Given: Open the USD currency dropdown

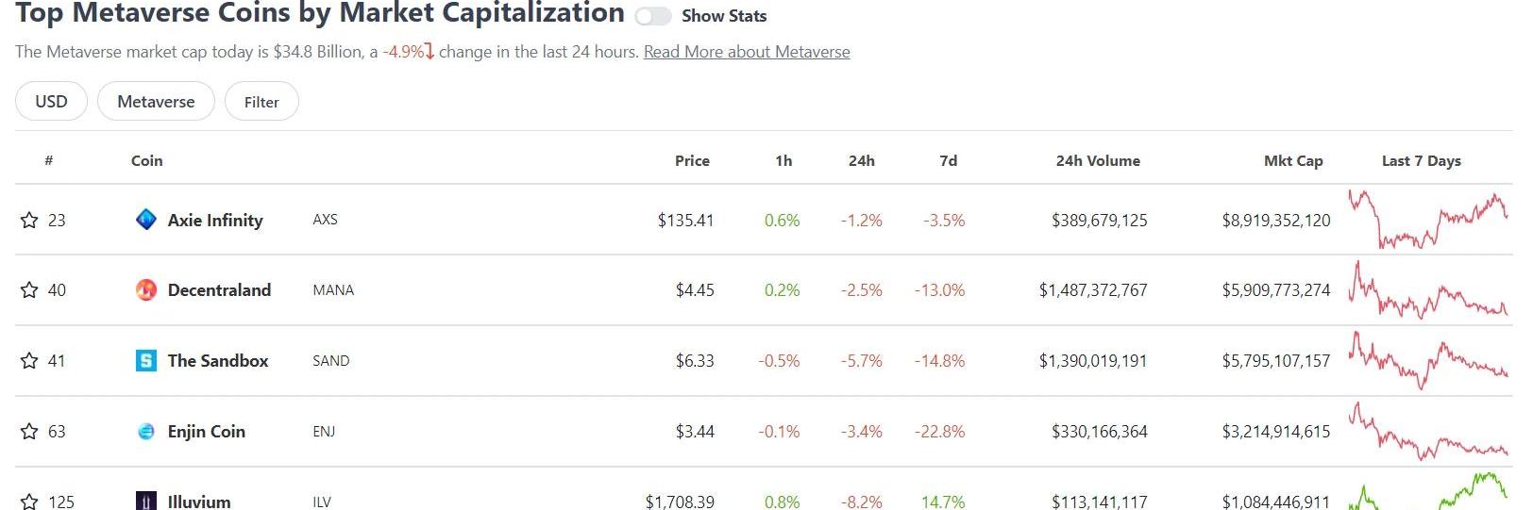Looking at the screenshot, I should pyautogui.click(x=51, y=102).
